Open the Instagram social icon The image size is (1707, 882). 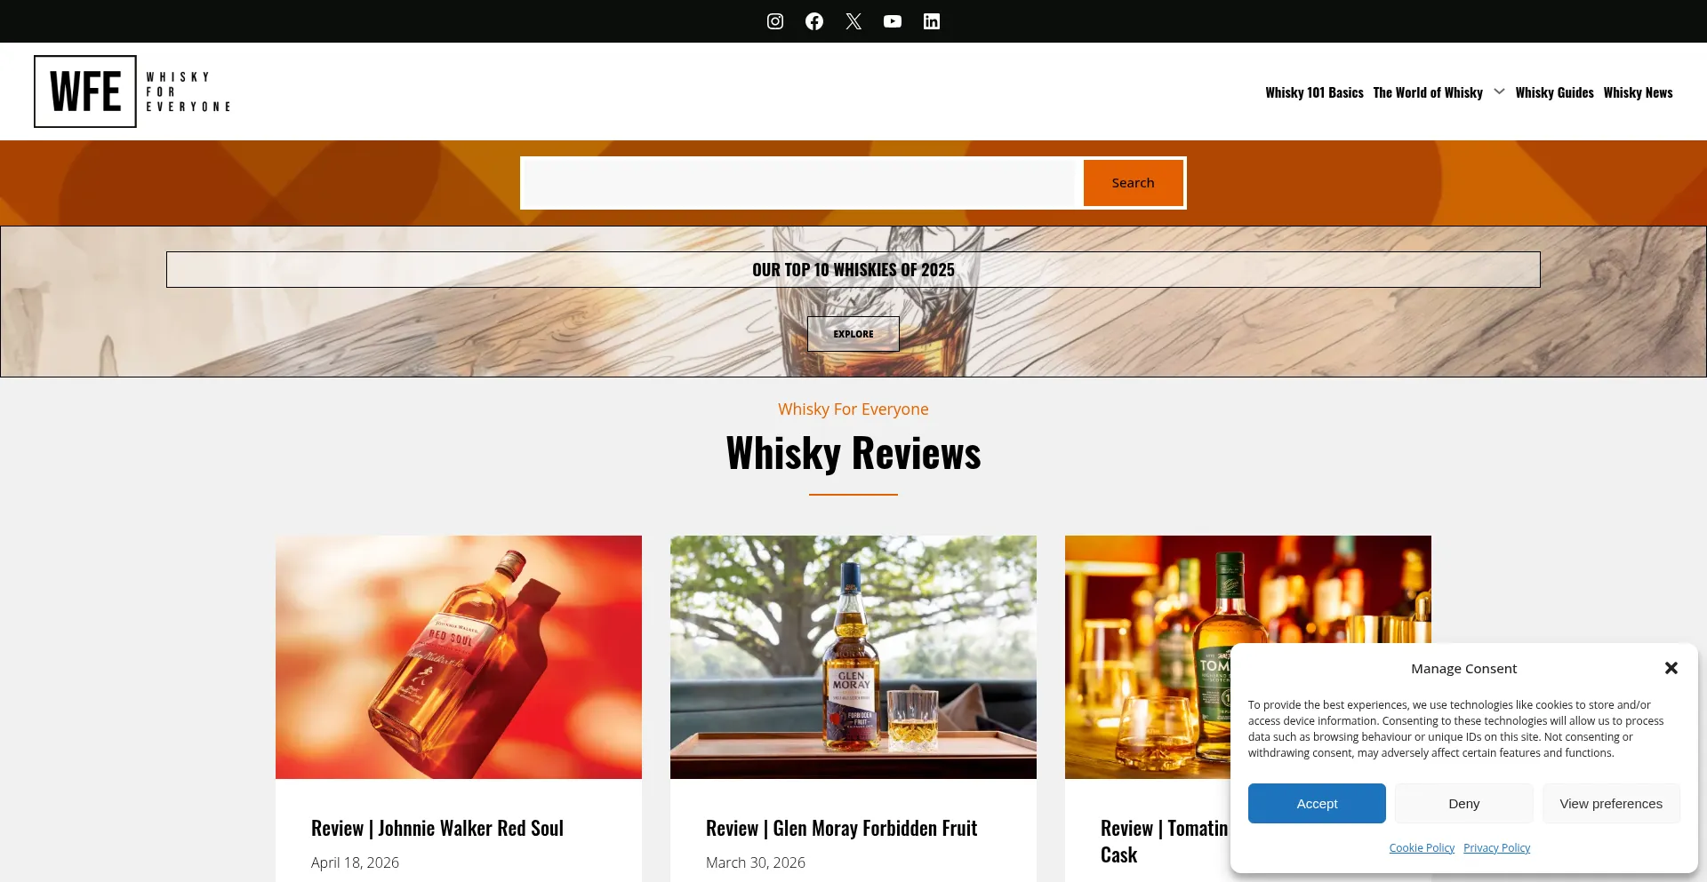point(775,21)
